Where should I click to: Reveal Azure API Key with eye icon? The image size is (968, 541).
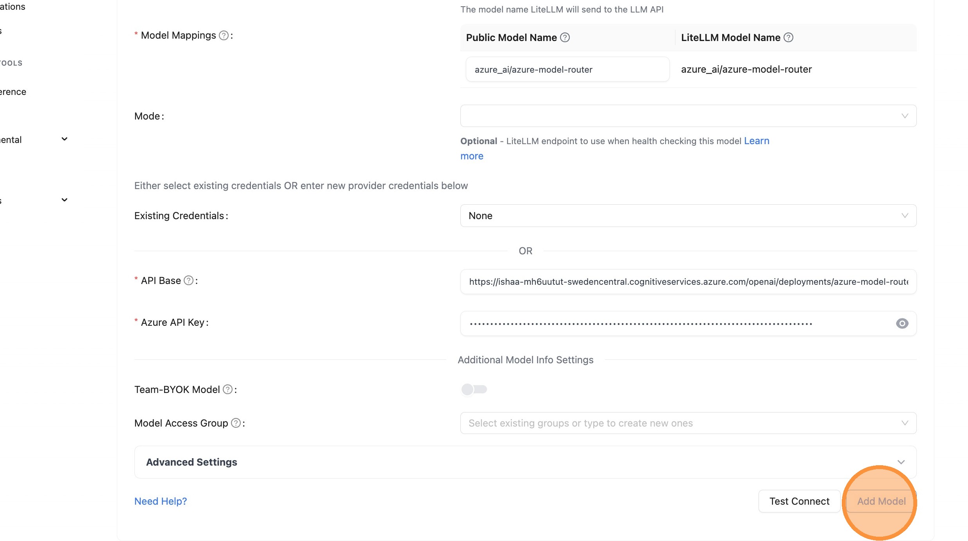pyautogui.click(x=902, y=323)
